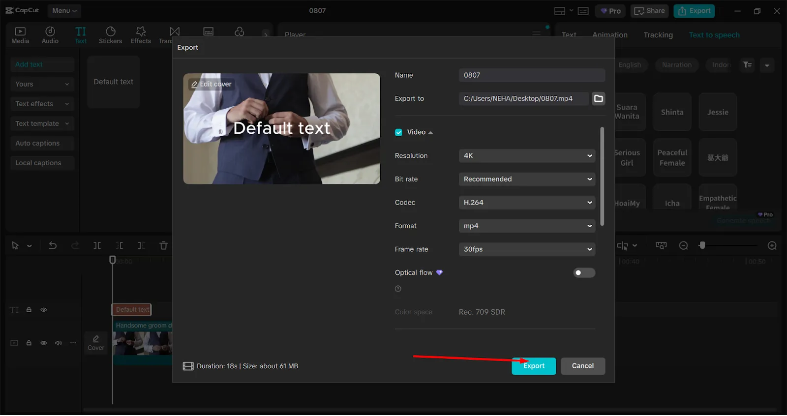
Task: Click the more options dots on video track
Action: (x=73, y=343)
